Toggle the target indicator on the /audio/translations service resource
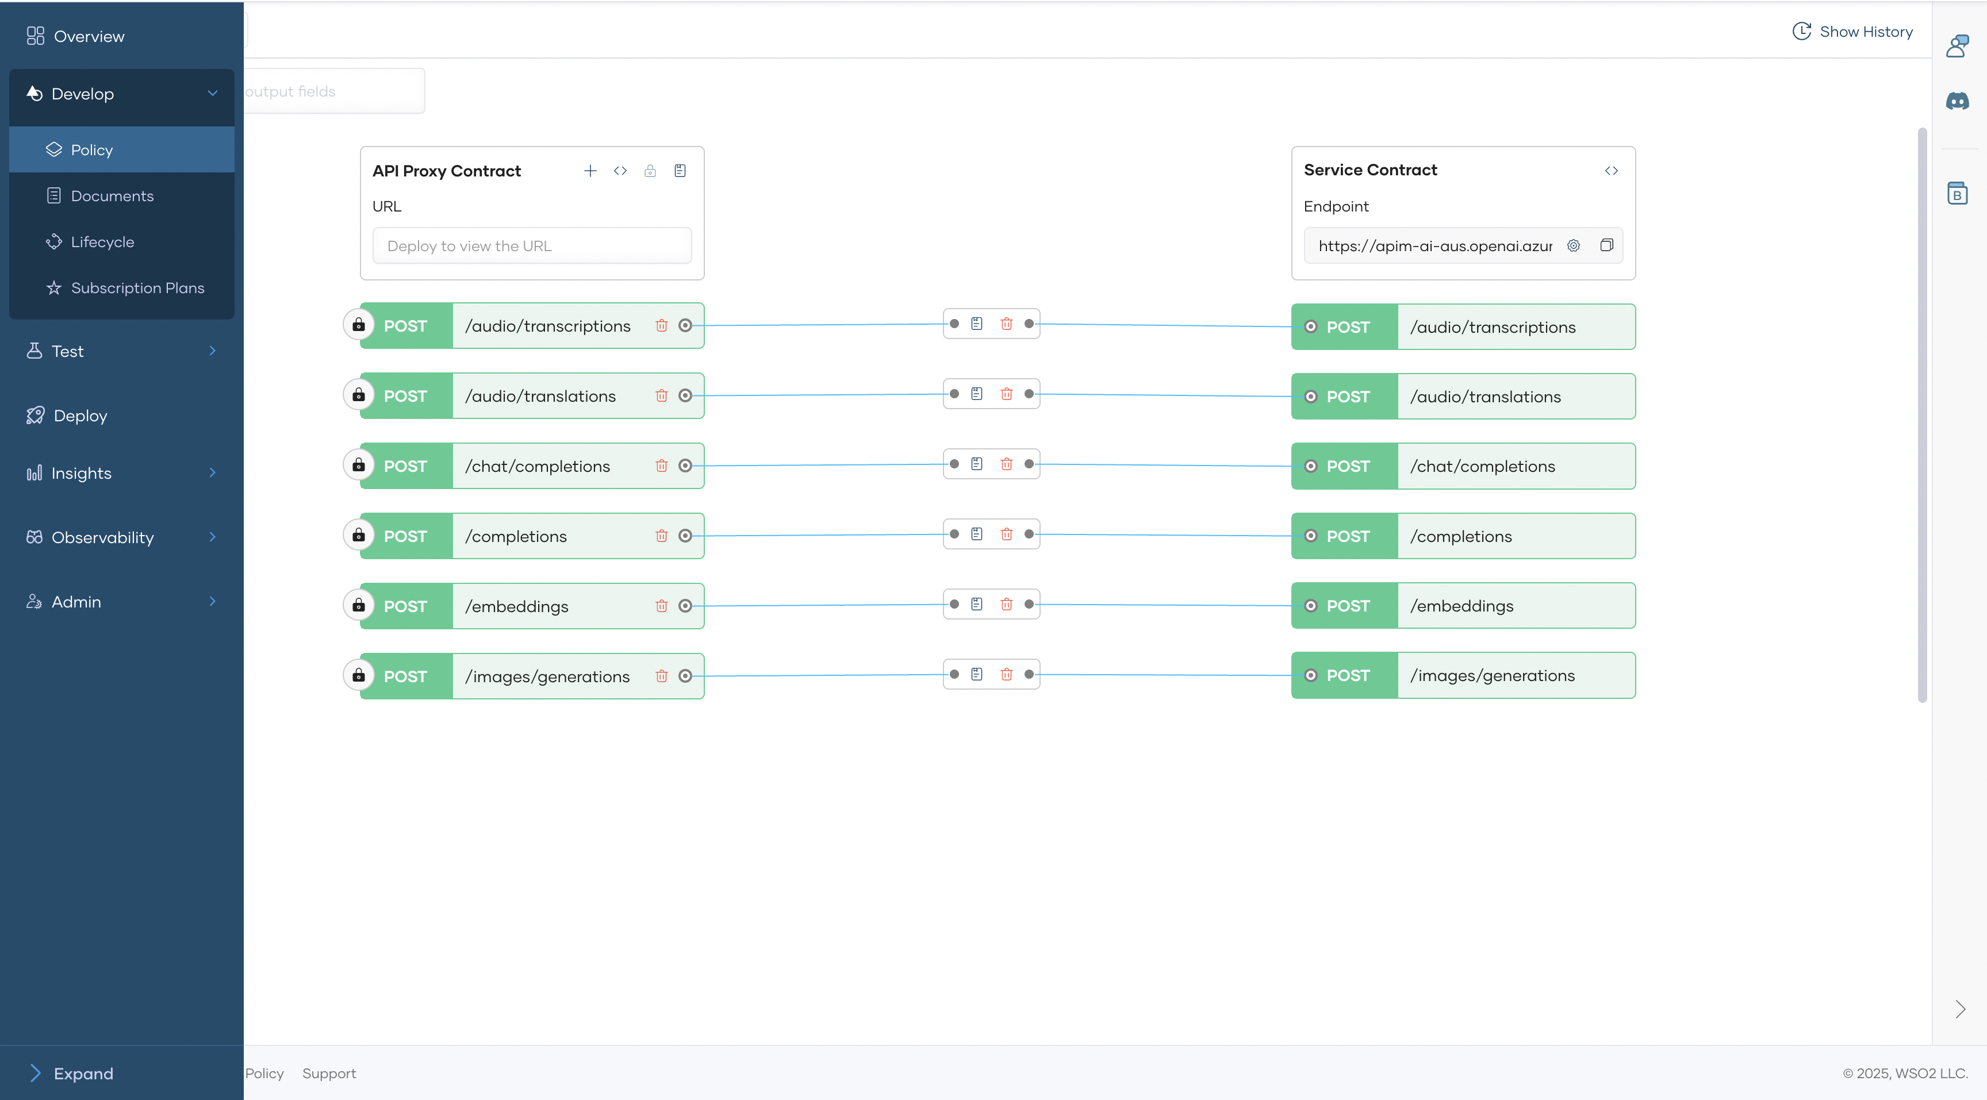 pyautogui.click(x=1311, y=396)
